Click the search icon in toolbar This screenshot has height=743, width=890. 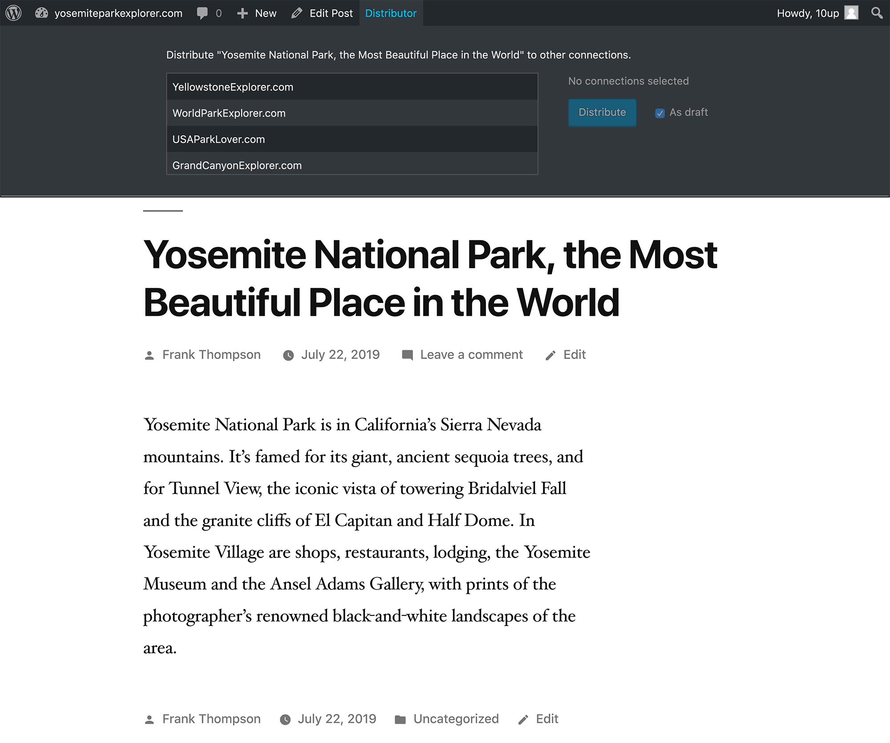[x=877, y=12]
